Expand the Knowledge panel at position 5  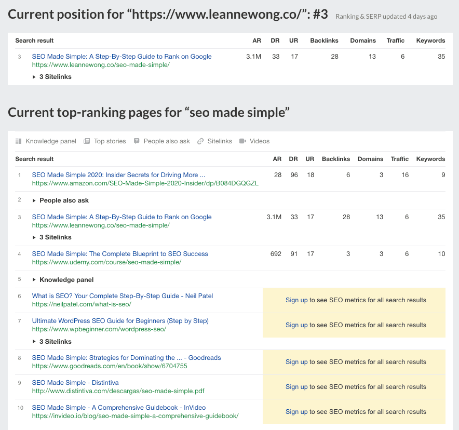(x=64, y=279)
